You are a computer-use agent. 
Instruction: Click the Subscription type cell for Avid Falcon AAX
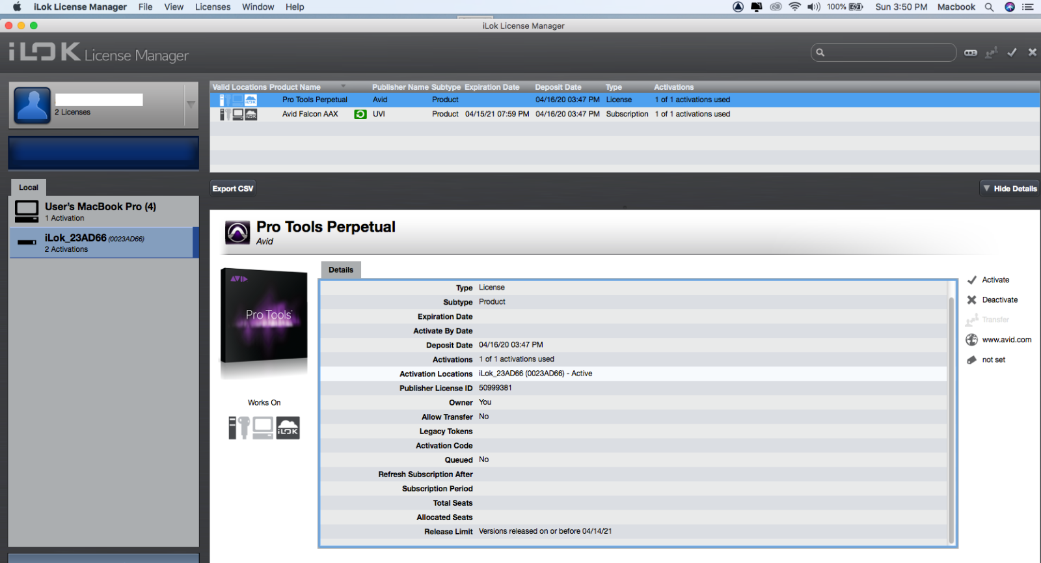(x=627, y=114)
